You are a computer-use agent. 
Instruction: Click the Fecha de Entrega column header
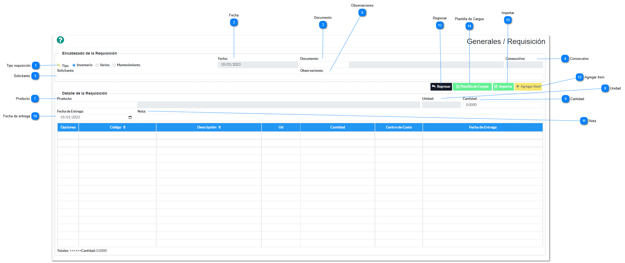point(483,127)
